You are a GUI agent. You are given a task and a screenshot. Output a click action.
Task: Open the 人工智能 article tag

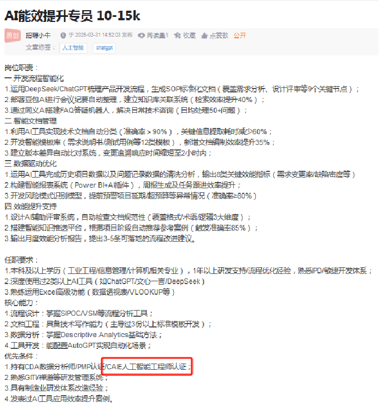(73, 48)
